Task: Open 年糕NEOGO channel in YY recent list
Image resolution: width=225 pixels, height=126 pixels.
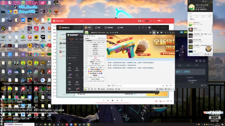Action: [x=200, y=24]
